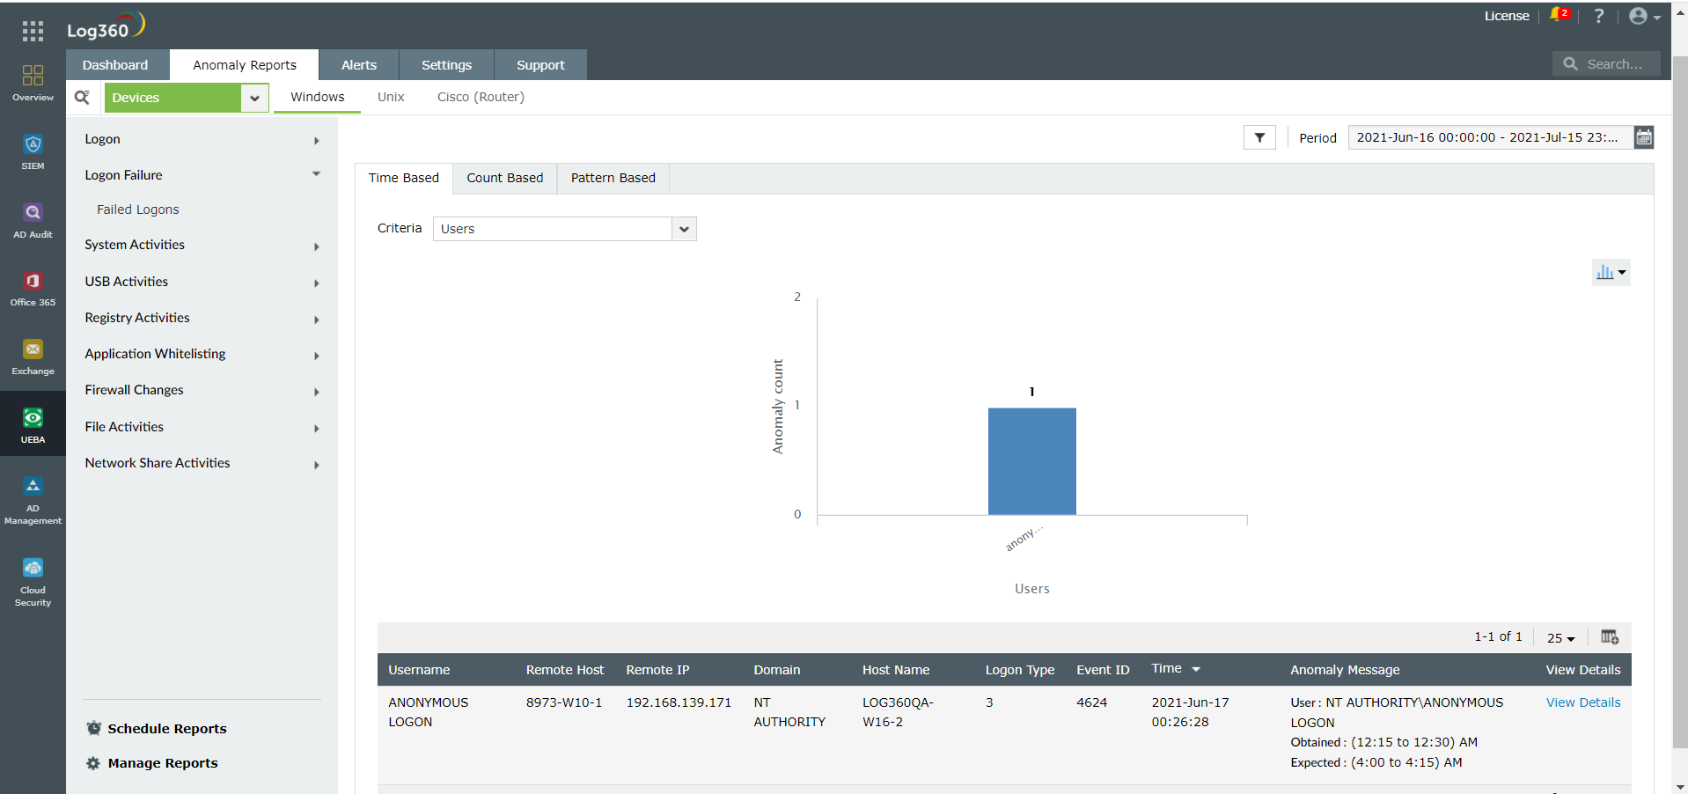
Task: Open the filter funnel button
Action: [1259, 137]
